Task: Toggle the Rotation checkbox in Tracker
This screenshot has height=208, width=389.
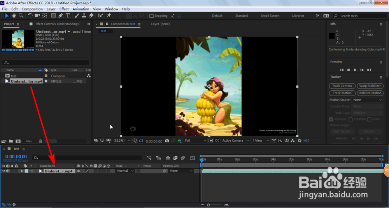Action: 350,119
